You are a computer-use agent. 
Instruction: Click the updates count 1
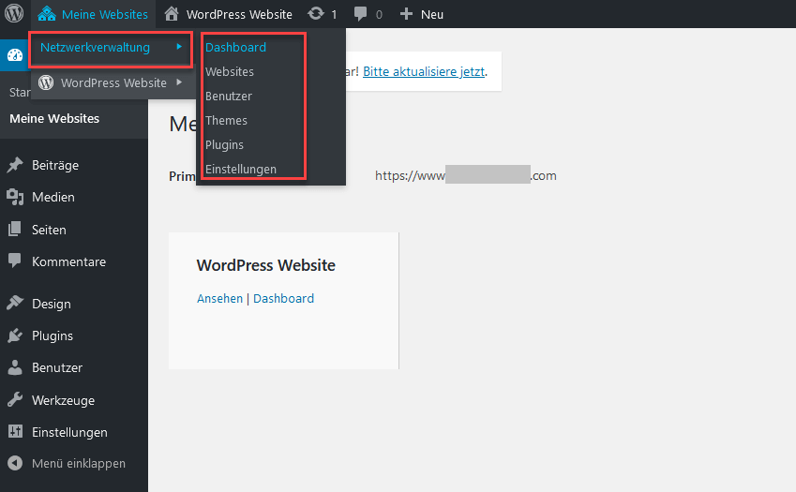pyautogui.click(x=334, y=15)
